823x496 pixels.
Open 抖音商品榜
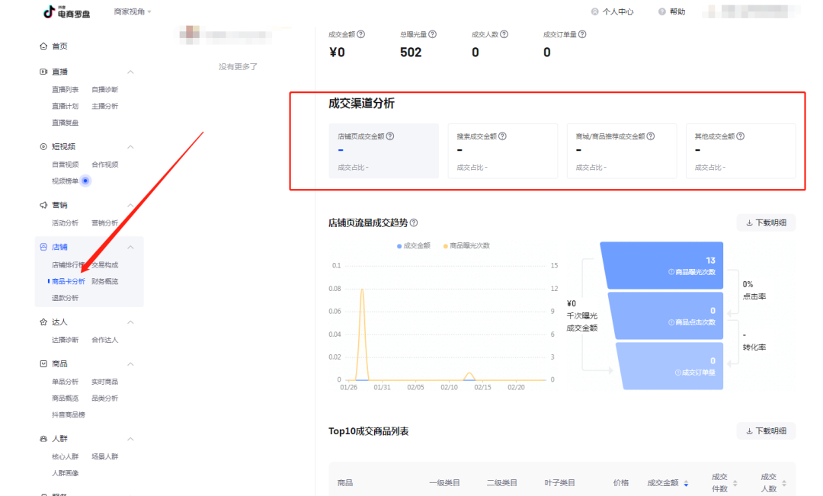[69, 415]
